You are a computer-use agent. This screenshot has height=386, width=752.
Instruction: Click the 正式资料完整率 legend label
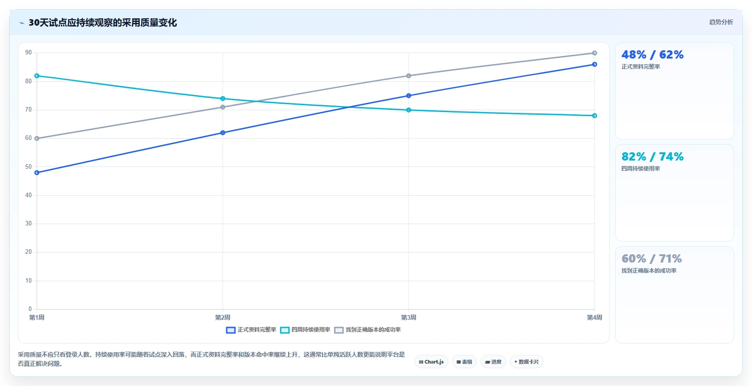pyautogui.click(x=257, y=330)
